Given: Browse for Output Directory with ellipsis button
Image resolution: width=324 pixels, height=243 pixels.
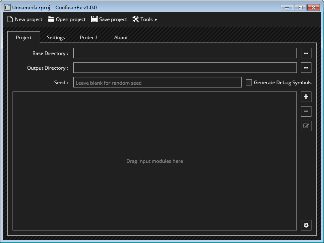Looking at the screenshot, I should click(306, 68).
